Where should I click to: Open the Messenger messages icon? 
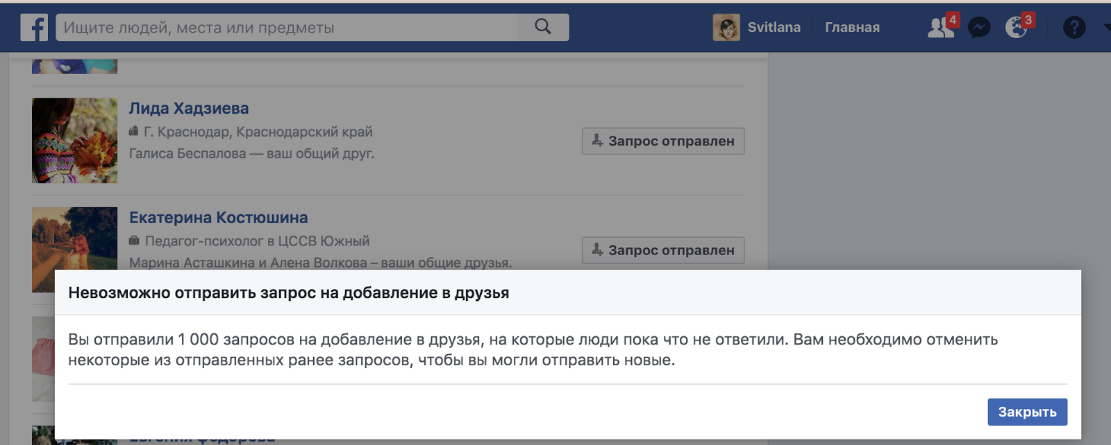[979, 28]
